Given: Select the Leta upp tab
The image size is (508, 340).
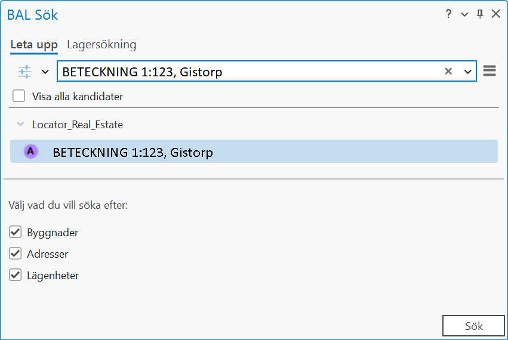Looking at the screenshot, I should (34, 45).
